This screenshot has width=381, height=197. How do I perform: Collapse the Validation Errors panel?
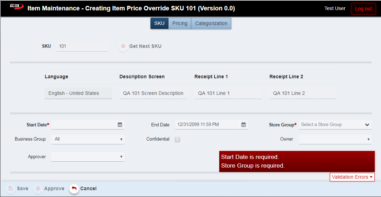tap(352, 177)
